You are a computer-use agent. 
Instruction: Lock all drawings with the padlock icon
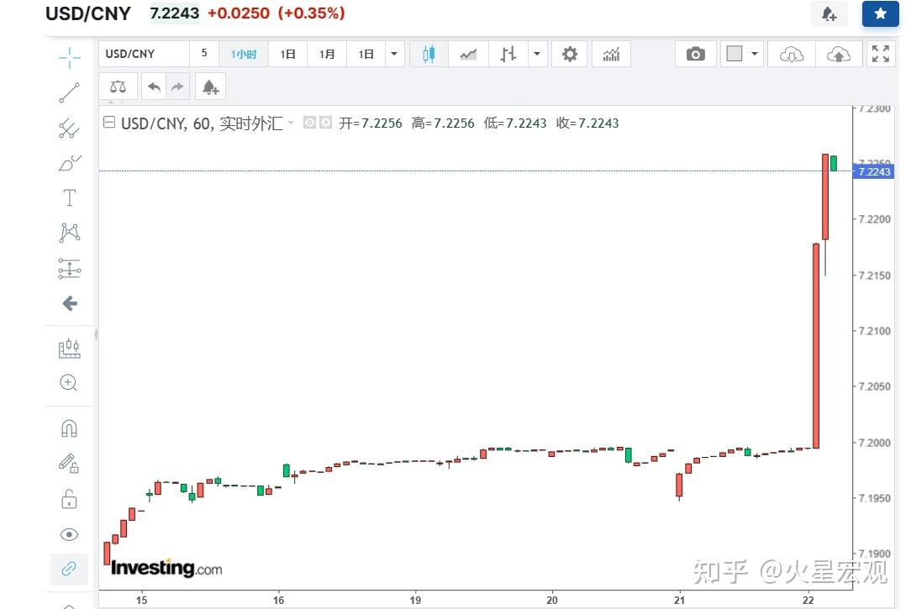click(x=69, y=499)
